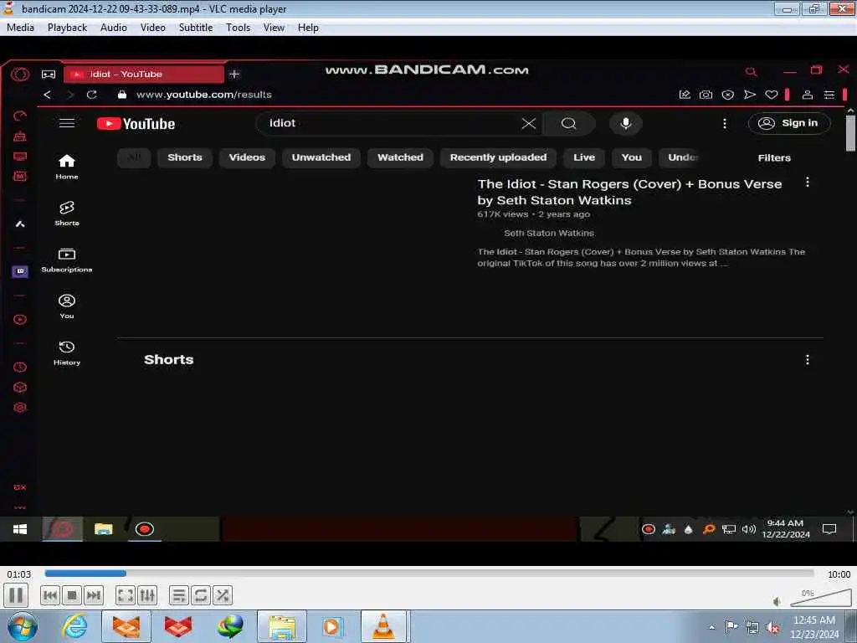857x643 pixels.
Task: Open the file explorer taskbar icon
Action: 281,626
